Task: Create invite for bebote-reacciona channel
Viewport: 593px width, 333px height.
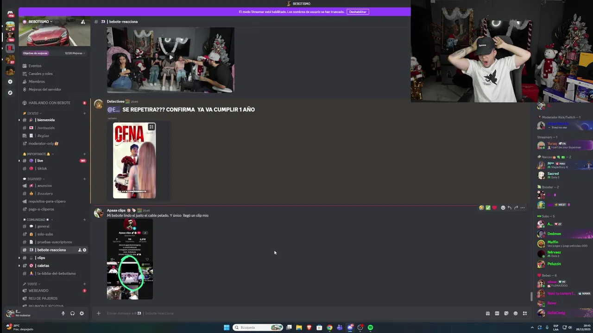Action: (79, 250)
